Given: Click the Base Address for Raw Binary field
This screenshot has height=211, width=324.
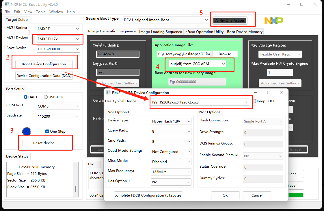Looking at the screenshot, I should pos(197,82).
